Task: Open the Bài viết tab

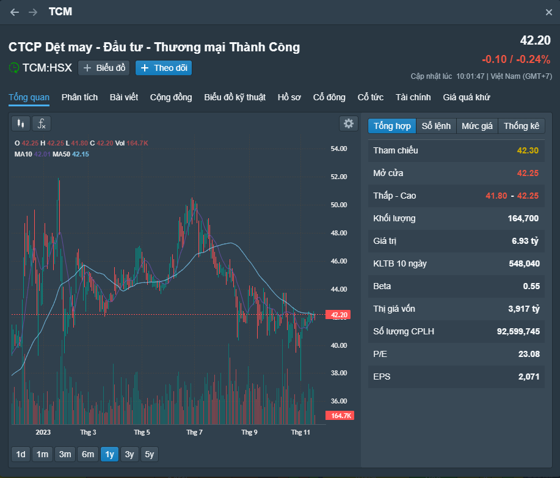Action: pos(124,97)
